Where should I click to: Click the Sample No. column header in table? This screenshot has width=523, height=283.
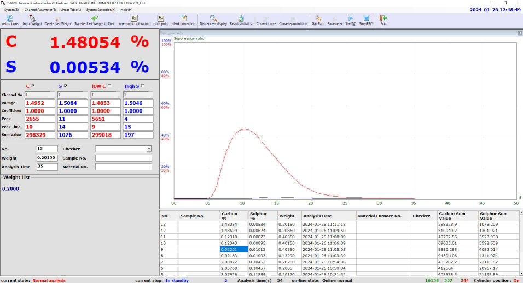[199, 216]
